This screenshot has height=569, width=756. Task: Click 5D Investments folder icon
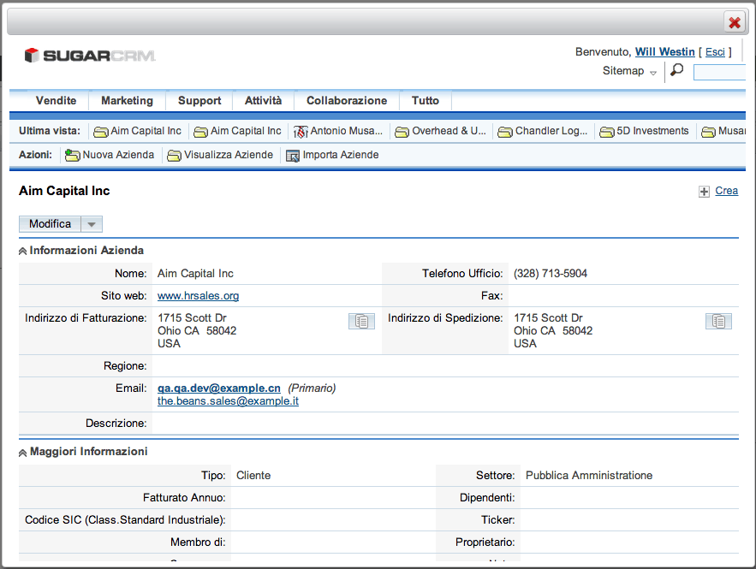tap(606, 132)
